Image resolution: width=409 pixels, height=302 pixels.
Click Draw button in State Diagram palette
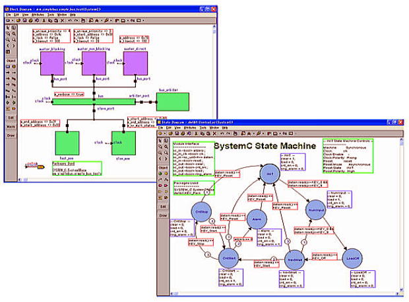pyautogui.click(x=164, y=215)
